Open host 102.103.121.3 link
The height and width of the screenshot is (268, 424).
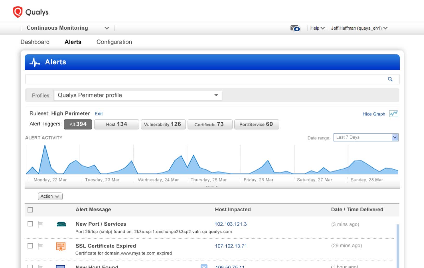pos(230,224)
